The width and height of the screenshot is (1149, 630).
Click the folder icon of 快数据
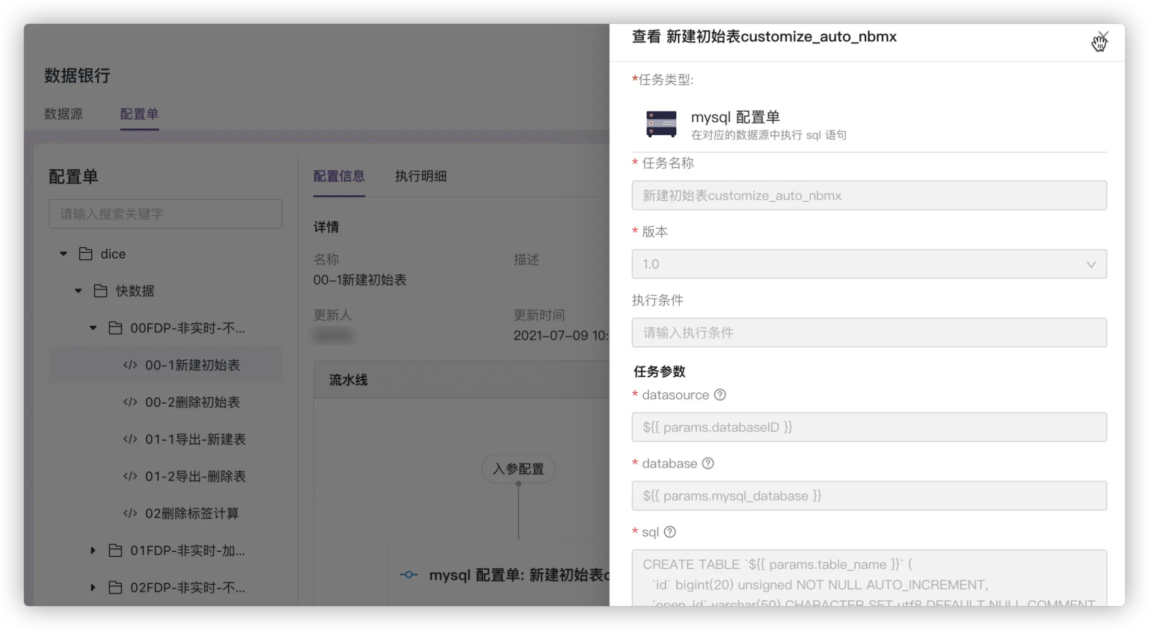(100, 291)
